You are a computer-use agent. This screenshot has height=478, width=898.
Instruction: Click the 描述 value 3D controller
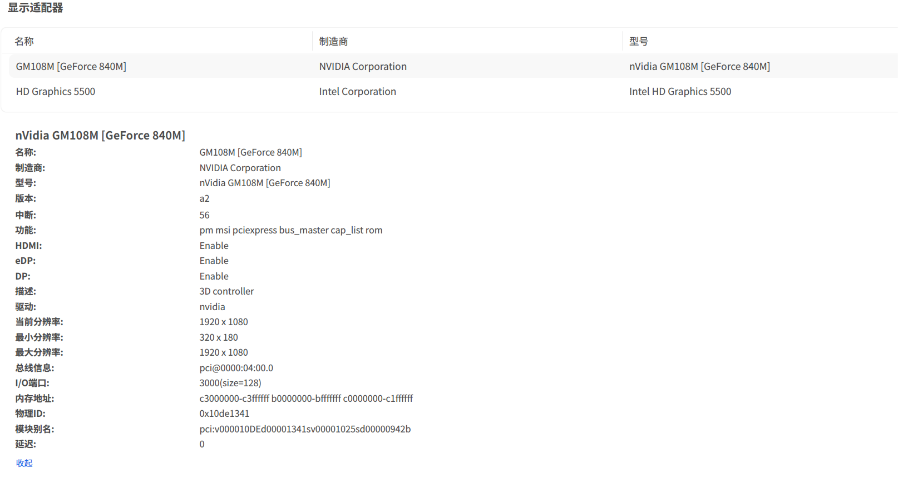pos(226,291)
